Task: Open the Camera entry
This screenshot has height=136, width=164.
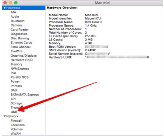Action: tap(16, 25)
